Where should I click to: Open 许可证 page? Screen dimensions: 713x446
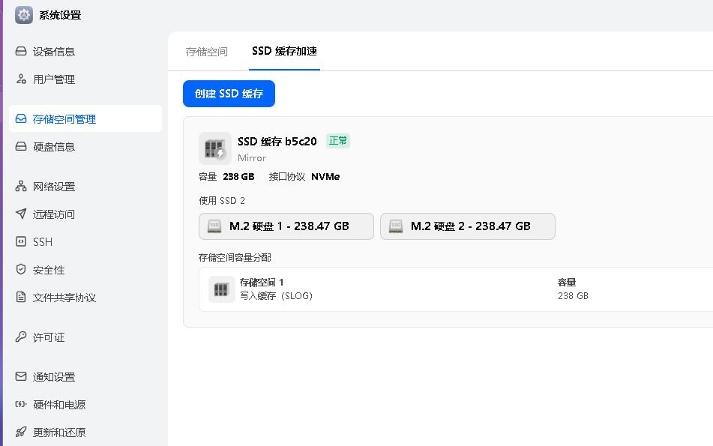85,337
